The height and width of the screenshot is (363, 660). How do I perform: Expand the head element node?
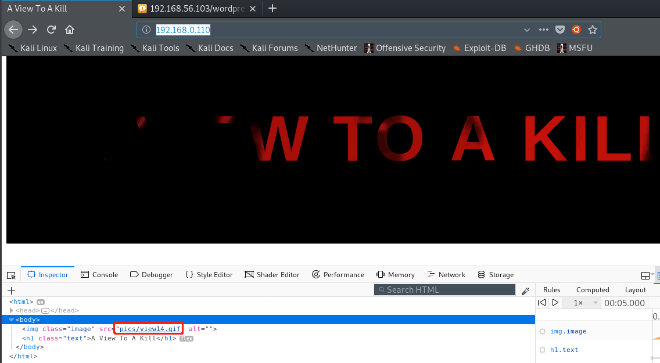[x=12, y=310]
